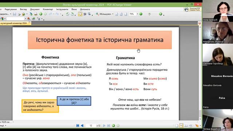The width and height of the screenshot is (233, 131).
Task: Open the Вікна menu
Action: click(x=74, y=9)
